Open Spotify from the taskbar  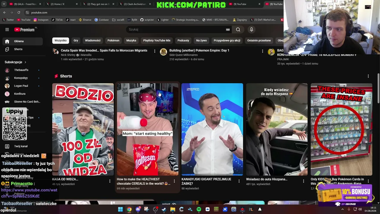pyautogui.click(x=199, y=210)
